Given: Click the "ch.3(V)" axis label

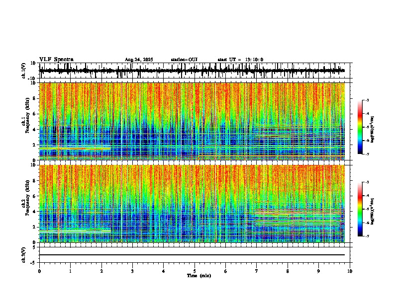Looking at the screenshot, I should point(23,255).
